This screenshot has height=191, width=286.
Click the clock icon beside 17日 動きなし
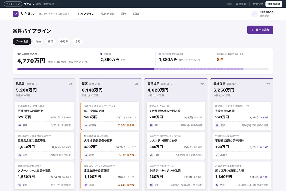click(x=119, y=155)
